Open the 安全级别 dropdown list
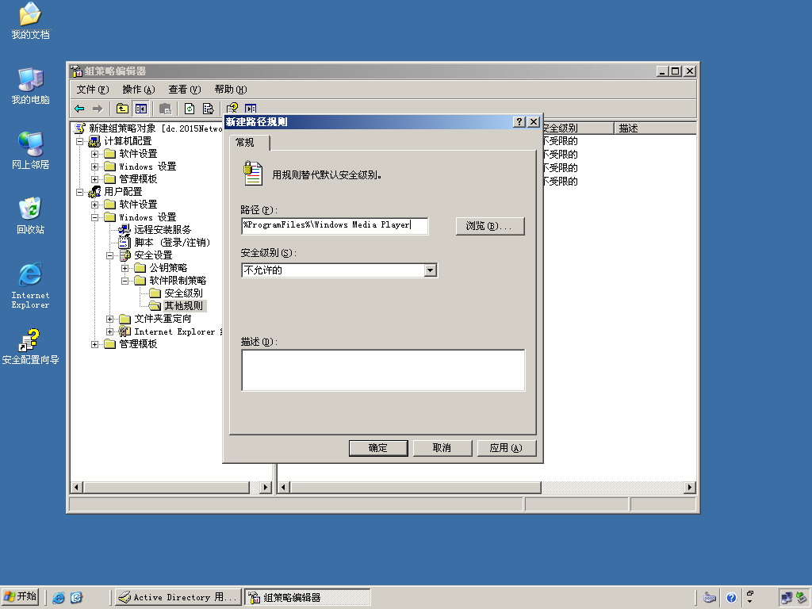812x609 pixels. click(x=431, y=270)
